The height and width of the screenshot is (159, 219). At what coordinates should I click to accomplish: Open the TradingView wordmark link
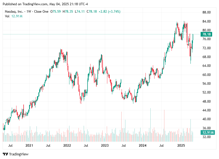pos(19,154)
